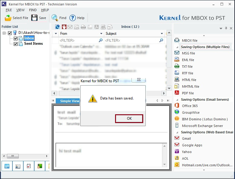
Task: Select the Inbox folder in the tree
Action: [x=29, y=38]
